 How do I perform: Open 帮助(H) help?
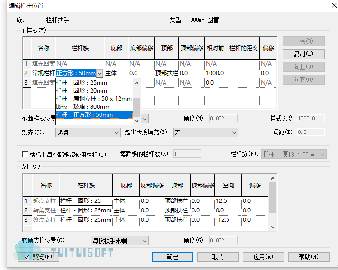(309, 257)
